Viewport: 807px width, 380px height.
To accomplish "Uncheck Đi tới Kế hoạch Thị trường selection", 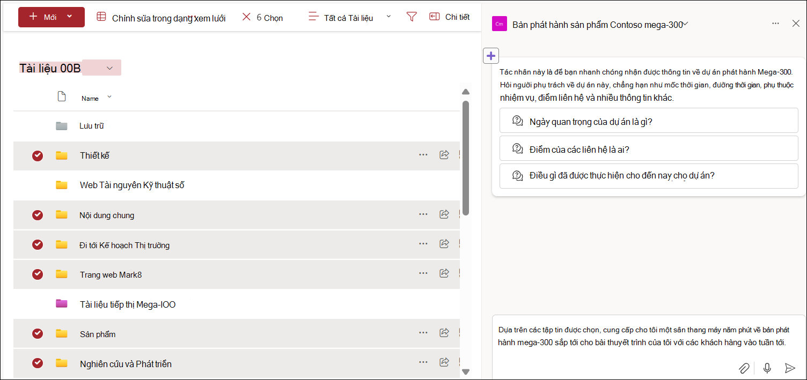I will (x=38, y=244).
